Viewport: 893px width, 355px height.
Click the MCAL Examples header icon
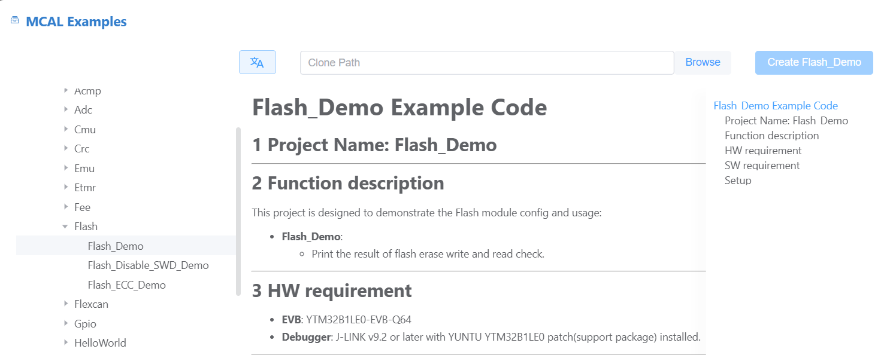pyautogui.click(x=15, y=20)
